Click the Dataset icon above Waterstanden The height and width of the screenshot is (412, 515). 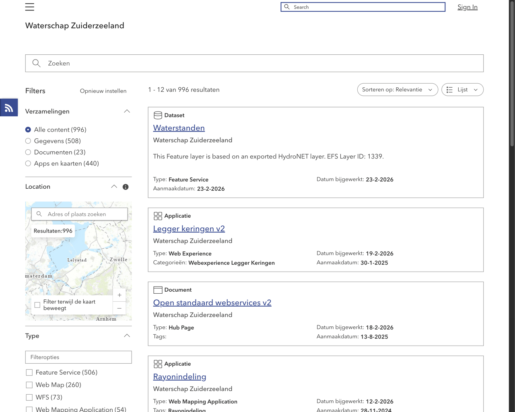[x=158, y=115]
